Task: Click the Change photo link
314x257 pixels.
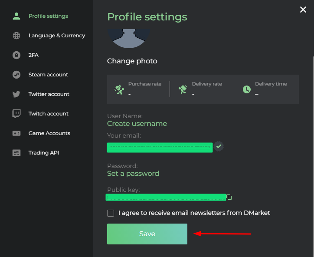Action: (132, 61)
